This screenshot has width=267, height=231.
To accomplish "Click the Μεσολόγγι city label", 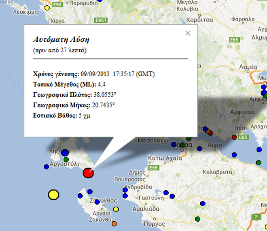I will tap(153, 141).
